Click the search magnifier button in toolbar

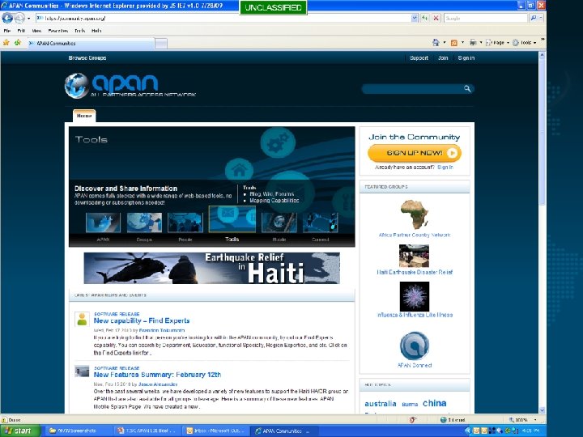[x=534, y=18]
